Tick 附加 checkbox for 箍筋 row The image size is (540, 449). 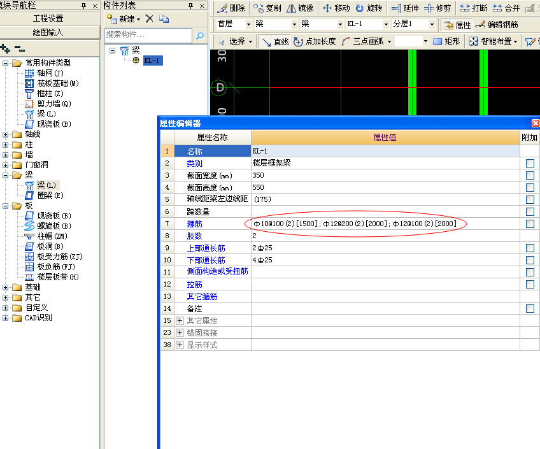click(x=530, y=224)
